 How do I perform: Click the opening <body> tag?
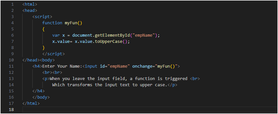click(47, 60)
